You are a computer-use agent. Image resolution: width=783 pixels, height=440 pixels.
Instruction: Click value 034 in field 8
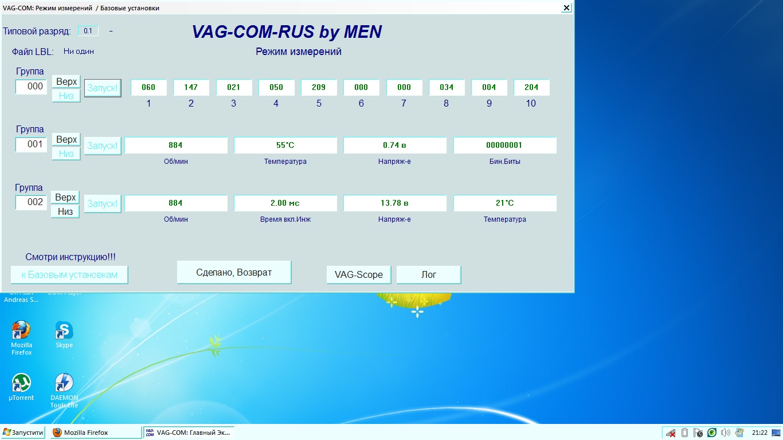click(447, 87)
